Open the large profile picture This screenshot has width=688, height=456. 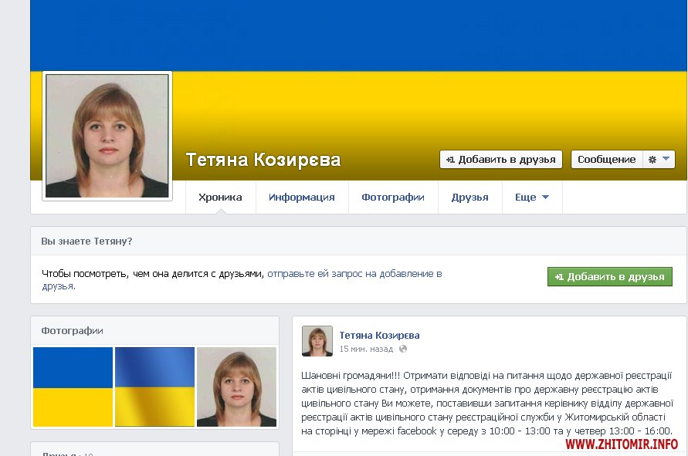pyautogui.click(x=107, y=136)
